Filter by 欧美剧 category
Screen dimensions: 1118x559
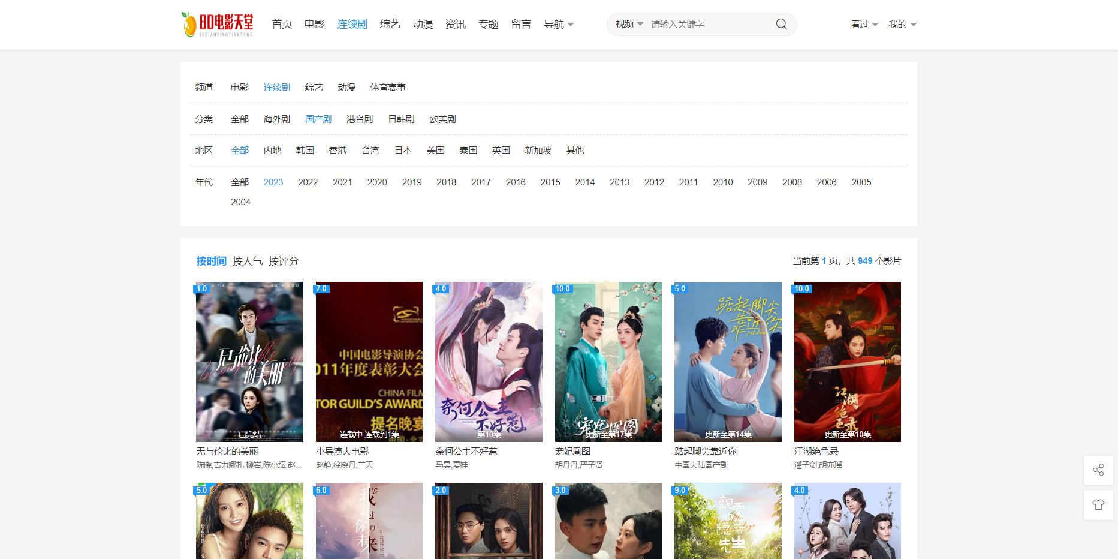pos(442,119)
